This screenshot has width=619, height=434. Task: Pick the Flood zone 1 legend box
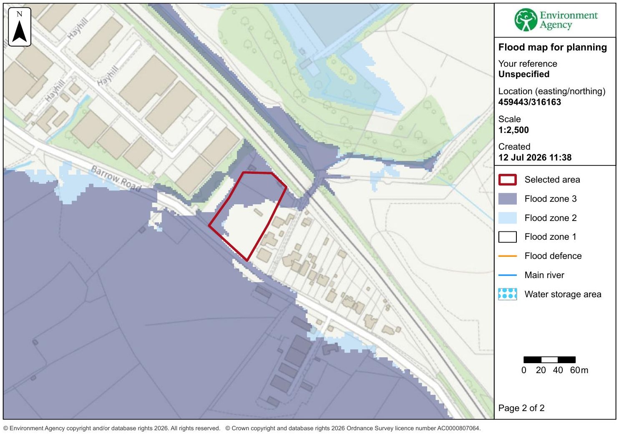tap(508, 237)
